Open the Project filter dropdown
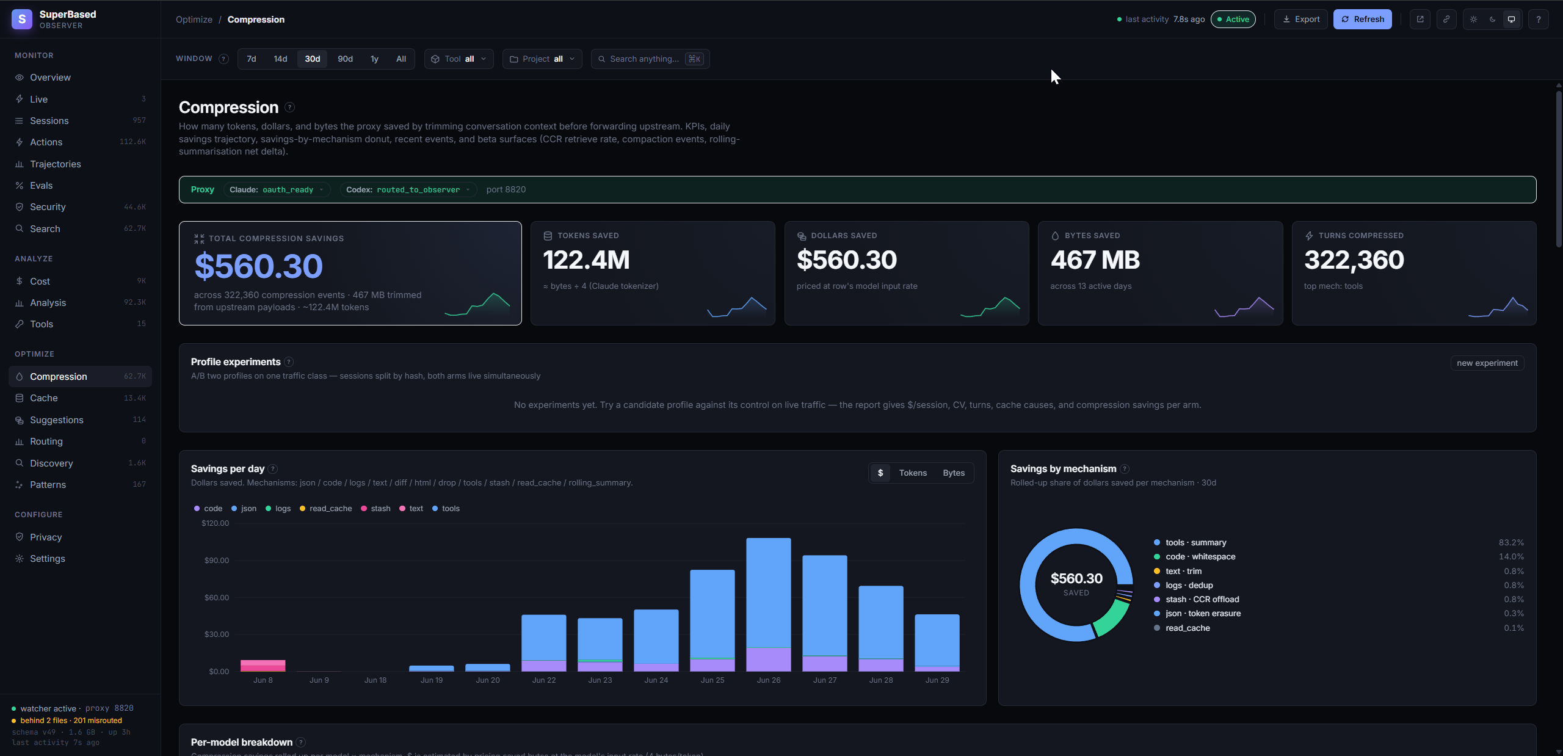The image size is (1563, 756). (x=542, y=59)
